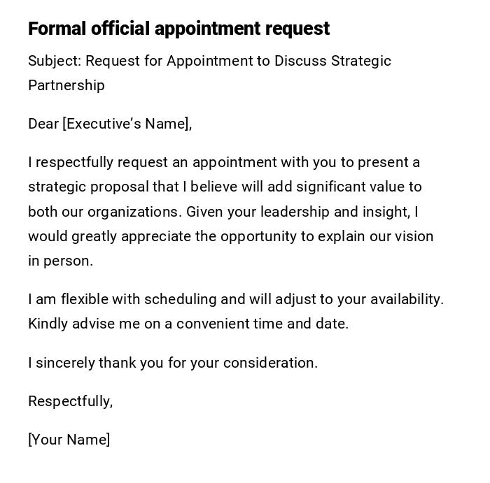The height and width of the screenshot is (483, 490).
Task: Click "Strategic" in the subject line
Action: pyautogui.click(x=360, y=61)
